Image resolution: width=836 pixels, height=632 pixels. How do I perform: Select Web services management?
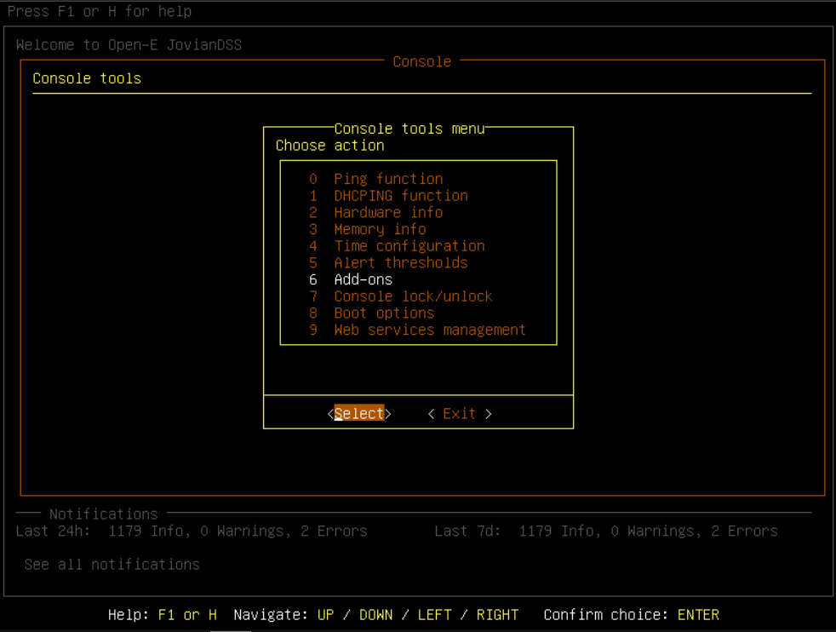pyautogui.click(x=429, y=330)
